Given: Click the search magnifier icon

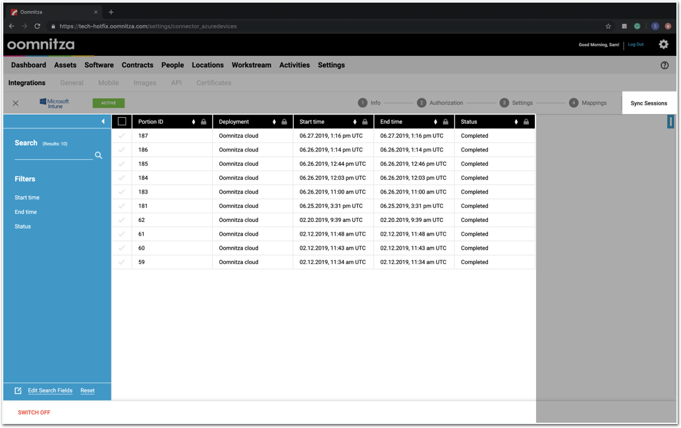Looking at the screenshot, I should pos(98,155).
